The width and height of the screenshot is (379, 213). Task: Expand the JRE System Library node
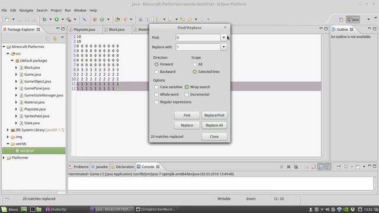point(8,130)
